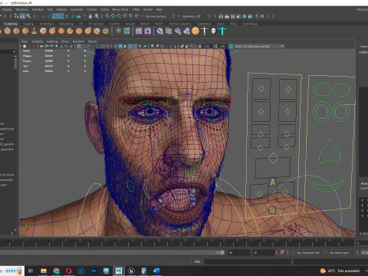This screenshot has width=368, height=276.
Task: Open Chrome from the Windows taskbar
Action: point(56,271)
